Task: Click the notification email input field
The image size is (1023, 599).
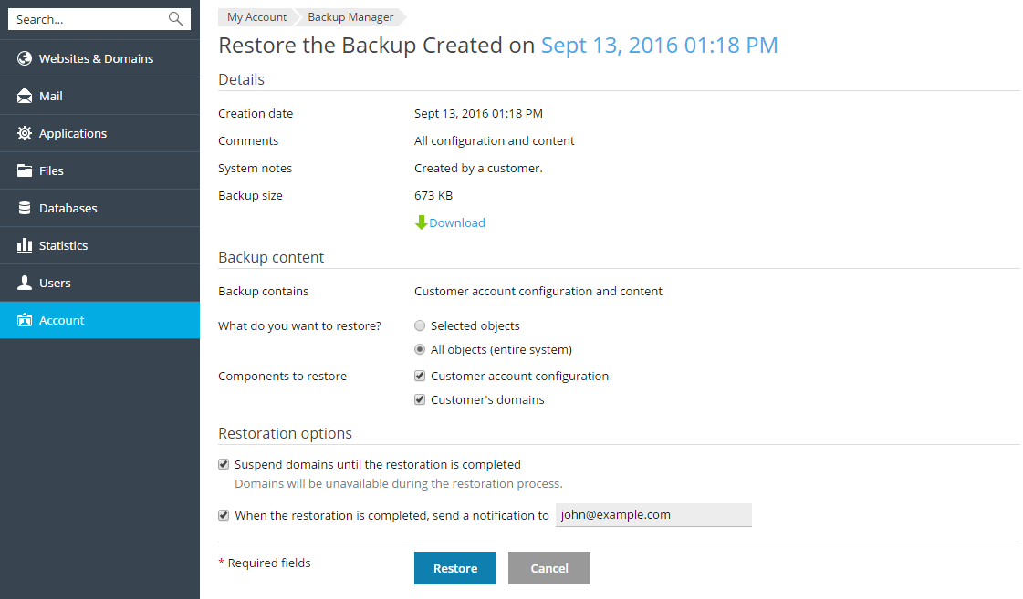Action: click(653, 515)
